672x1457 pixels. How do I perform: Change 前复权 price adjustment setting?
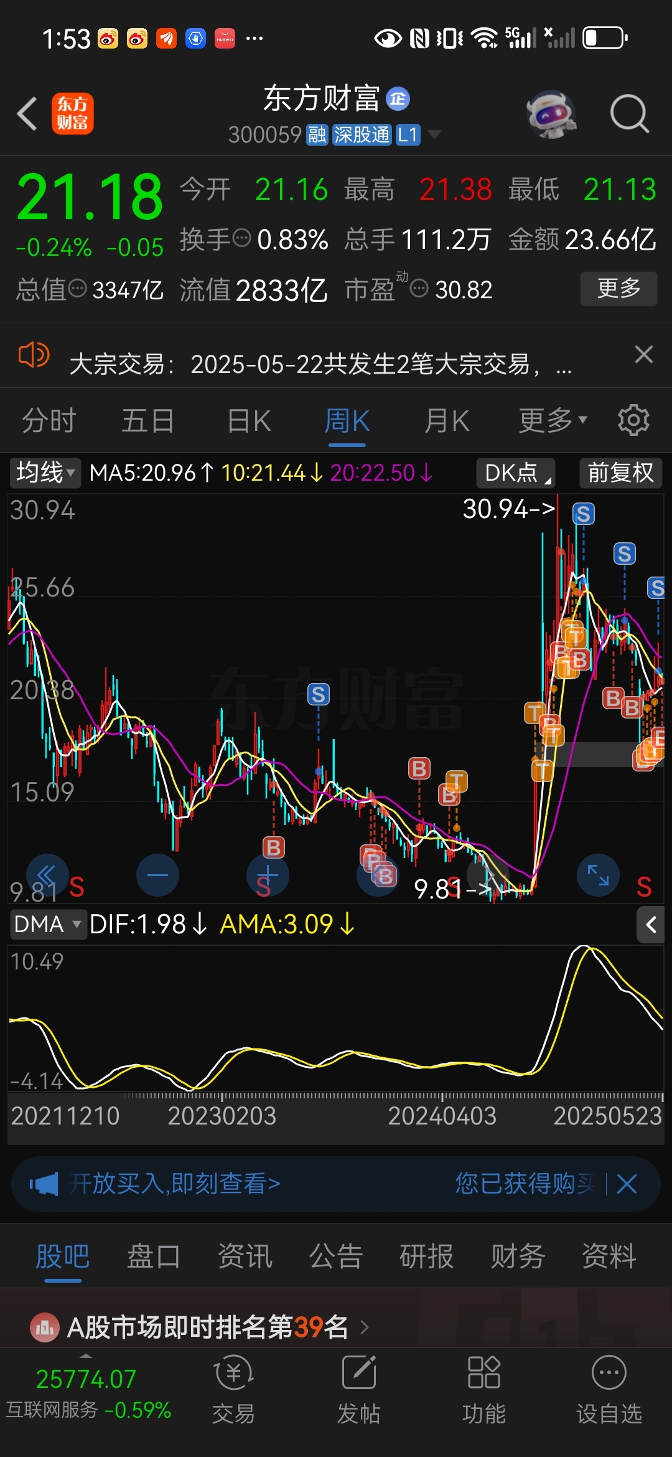tap(620, 473)
